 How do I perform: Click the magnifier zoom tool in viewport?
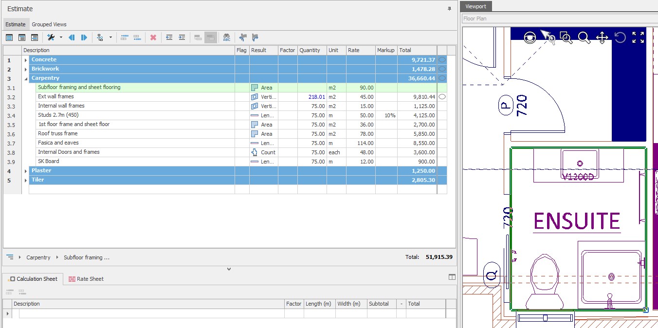point(584,37)
